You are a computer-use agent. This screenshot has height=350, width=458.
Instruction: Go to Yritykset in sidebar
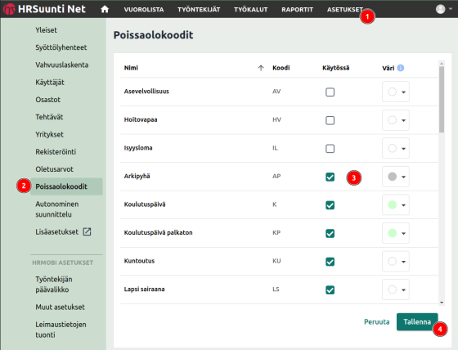[x=49, y=134]
